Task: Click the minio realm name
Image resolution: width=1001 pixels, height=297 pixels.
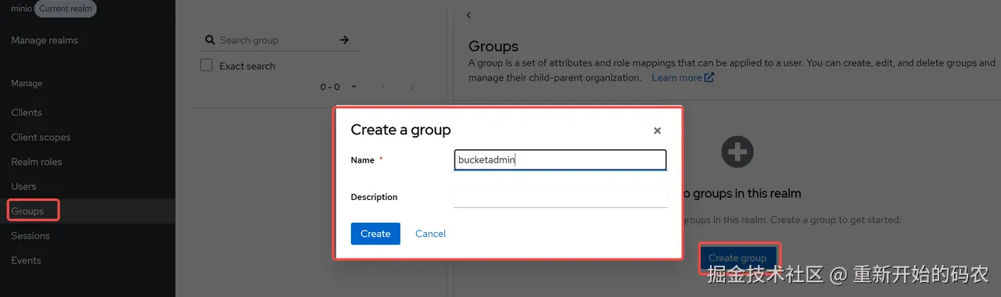Action: (x=21, y=9)
